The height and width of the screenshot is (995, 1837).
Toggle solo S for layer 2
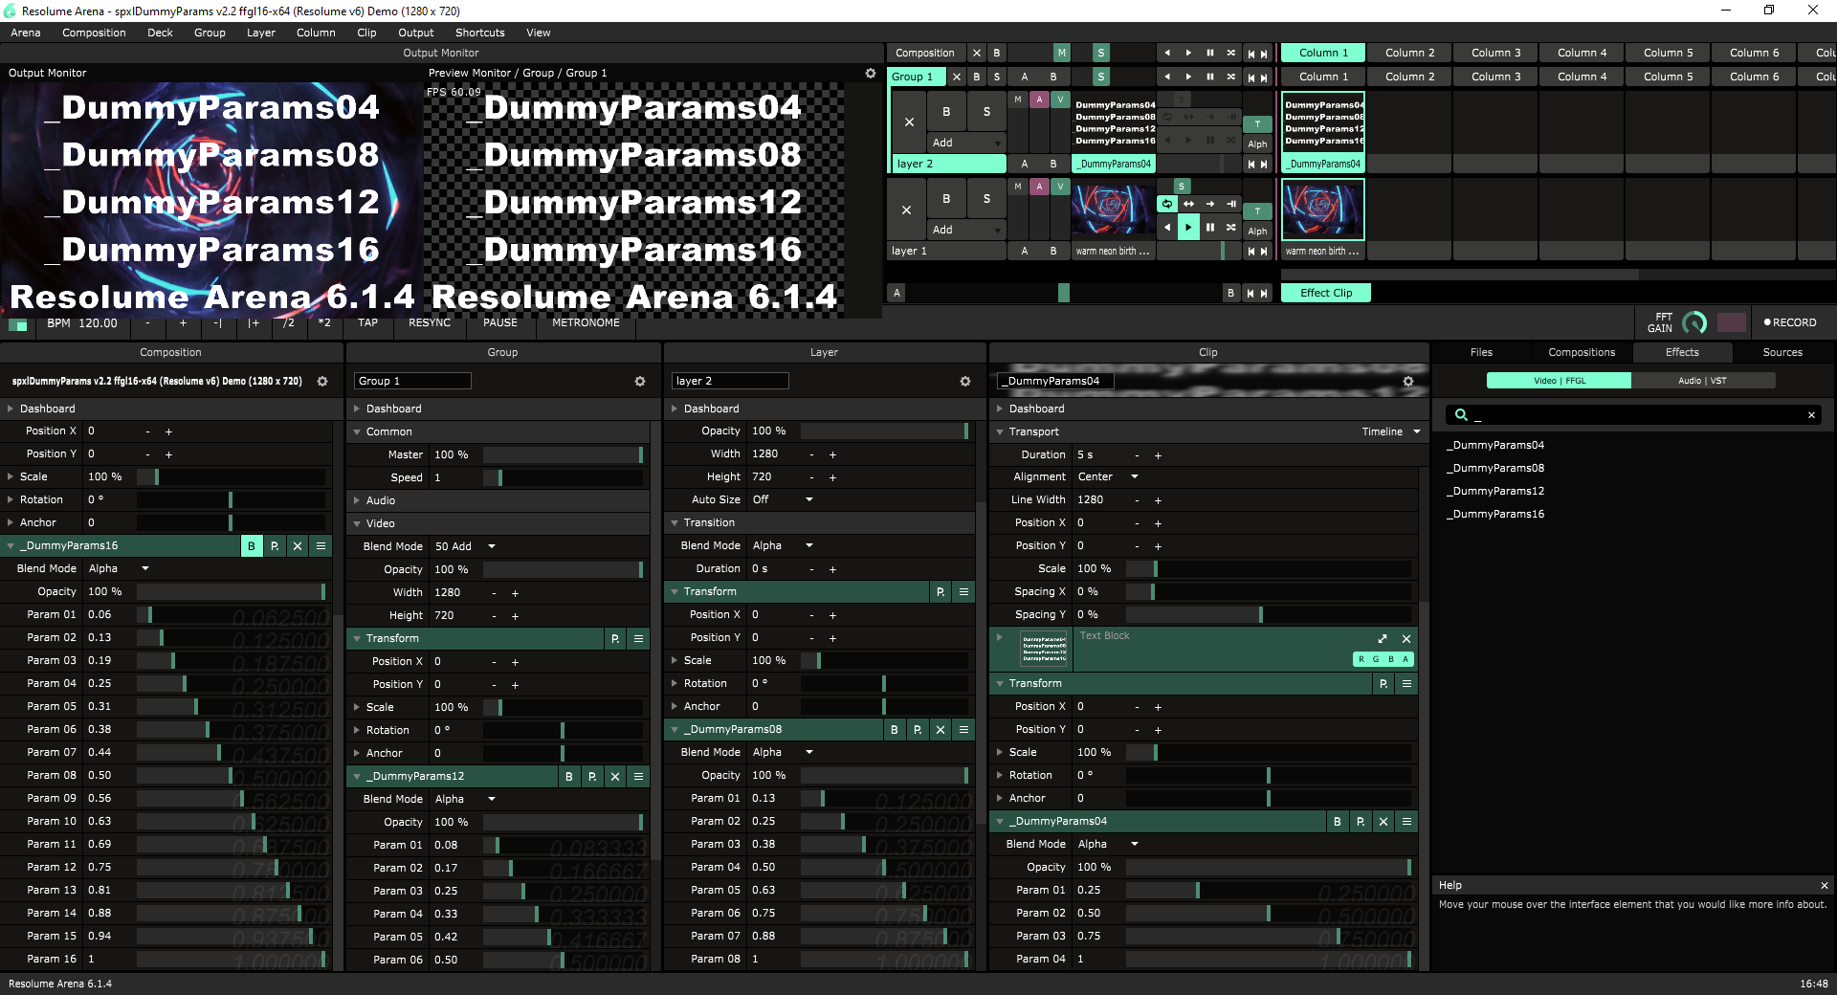pyautogui.click(x=986, y=112)
